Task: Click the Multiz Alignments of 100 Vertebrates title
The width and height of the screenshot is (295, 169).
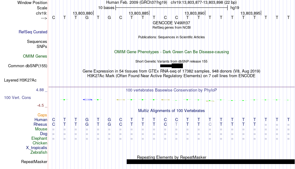Action: (x=171, y=111)
